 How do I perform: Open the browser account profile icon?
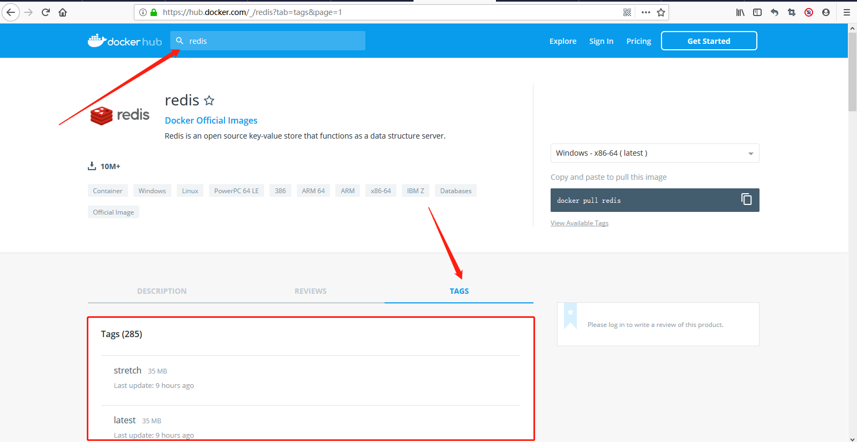tap(826, 12)
